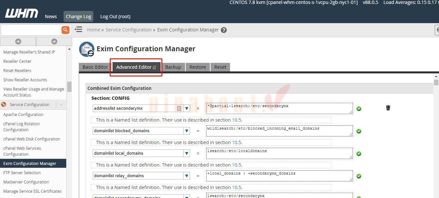Open Reset Resellers in sidebar
Image resolution: width=439 pixels, height=198 pixels.
[17, 70]
